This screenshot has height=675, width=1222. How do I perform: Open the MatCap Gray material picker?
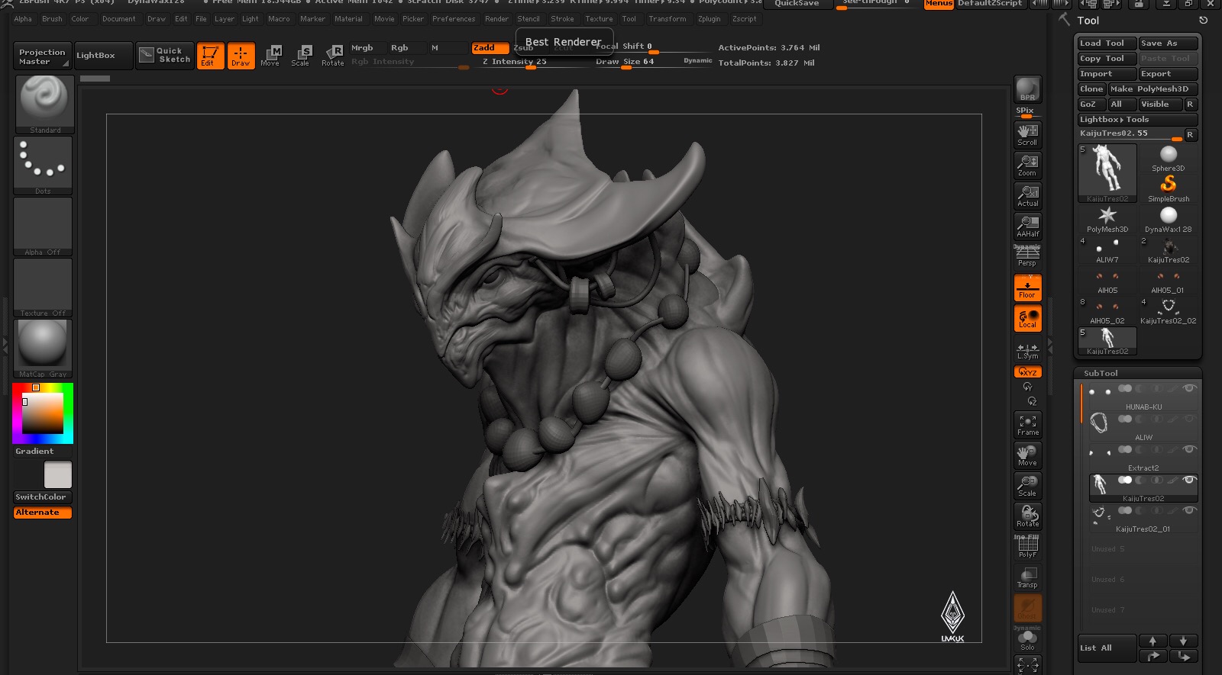[x=43, y=349]
